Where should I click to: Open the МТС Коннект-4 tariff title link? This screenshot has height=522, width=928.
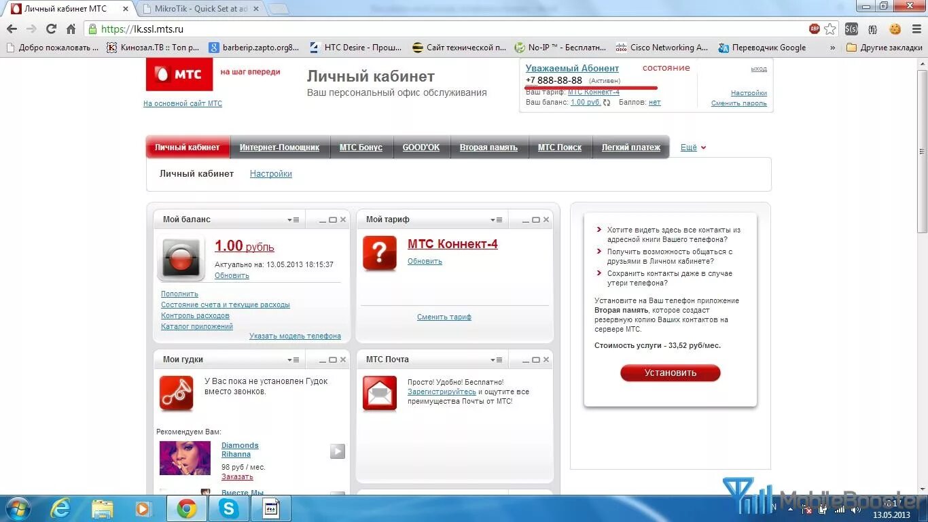tap(452, 244)
